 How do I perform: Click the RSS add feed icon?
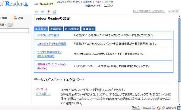pyautogui.click(x=15, y=18)
